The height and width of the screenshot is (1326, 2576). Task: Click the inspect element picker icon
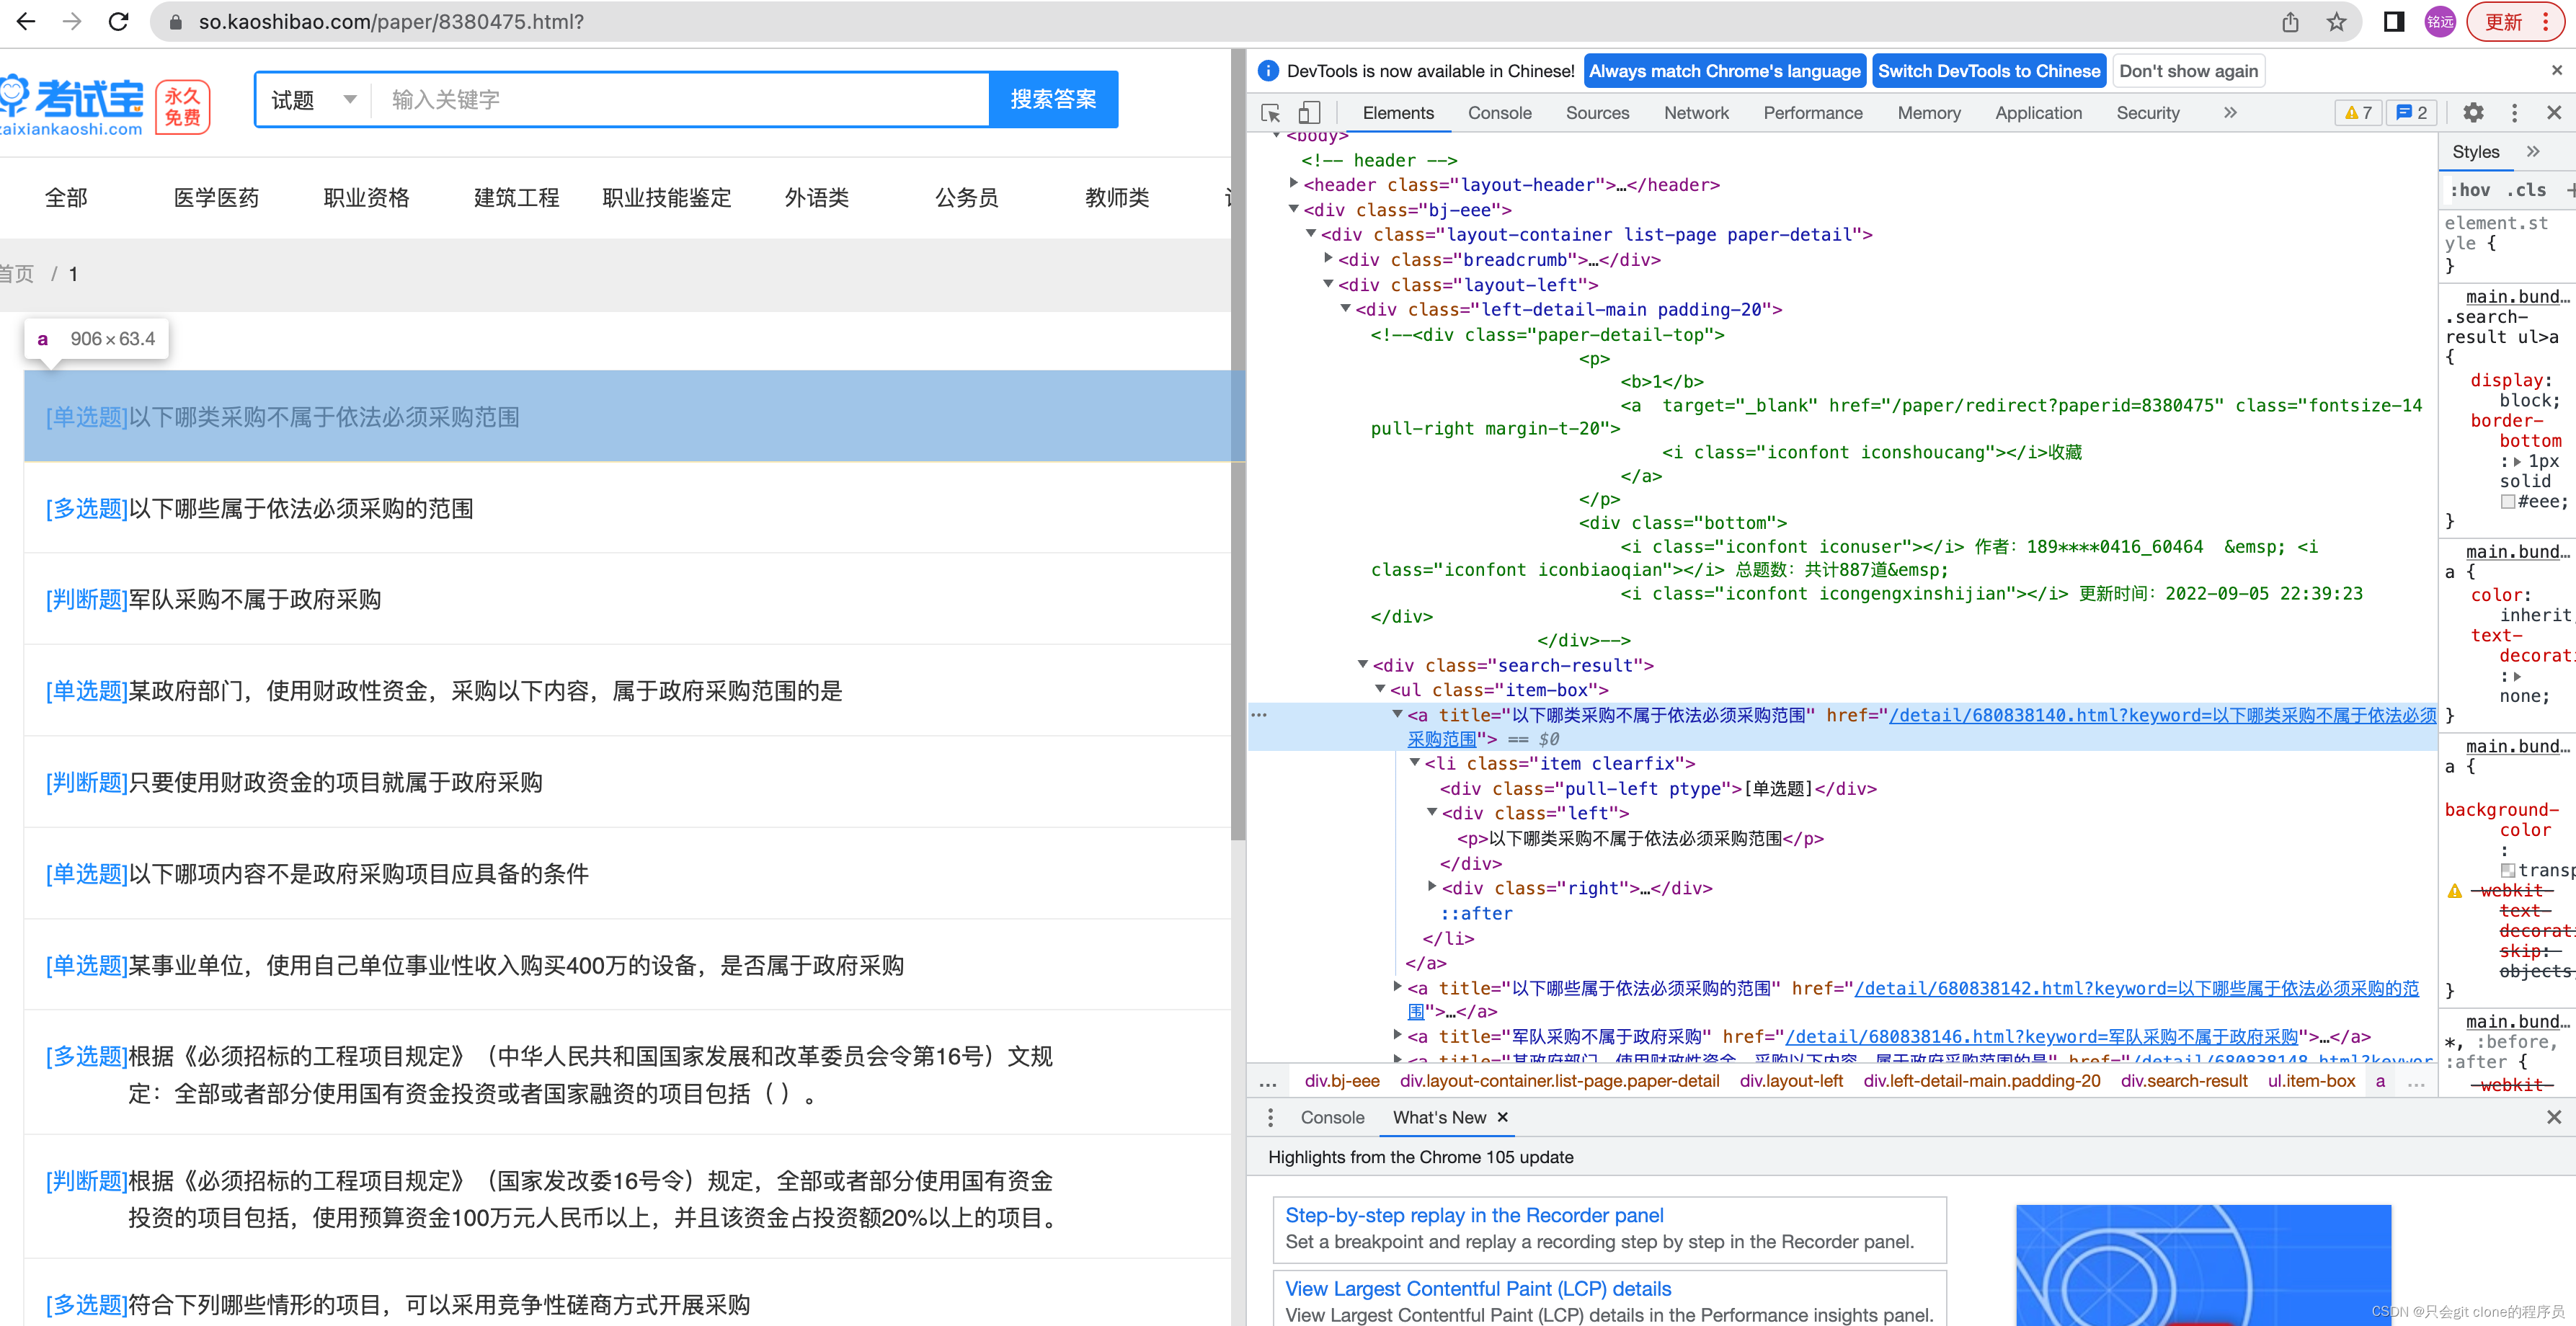(x=1271, y=113)
